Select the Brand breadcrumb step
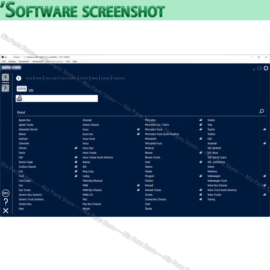The height and width of the screenshot is (270, 270). tap(29, 78)
